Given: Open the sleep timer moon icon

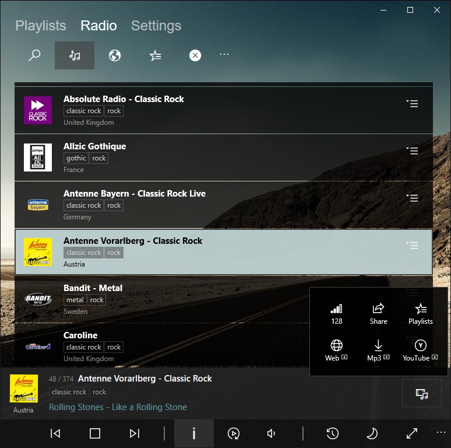Looking at the screenshot, I should (372, 433).
